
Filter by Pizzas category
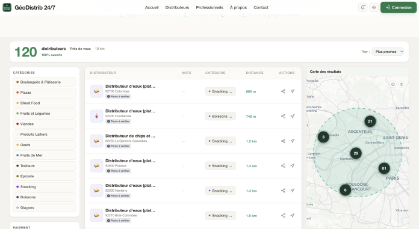[x=45, y=93]
